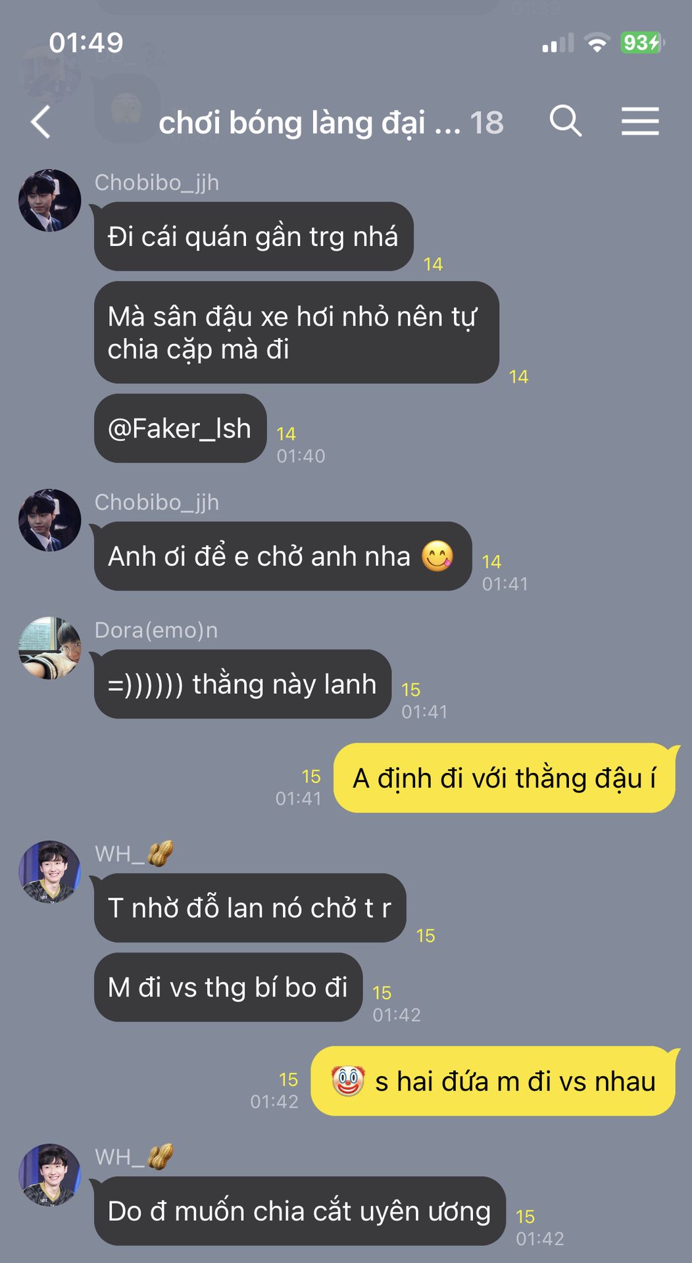Tap the chat title "chơi bóng làng đại"
This screenshot has height=1263, width=692.
291,123
